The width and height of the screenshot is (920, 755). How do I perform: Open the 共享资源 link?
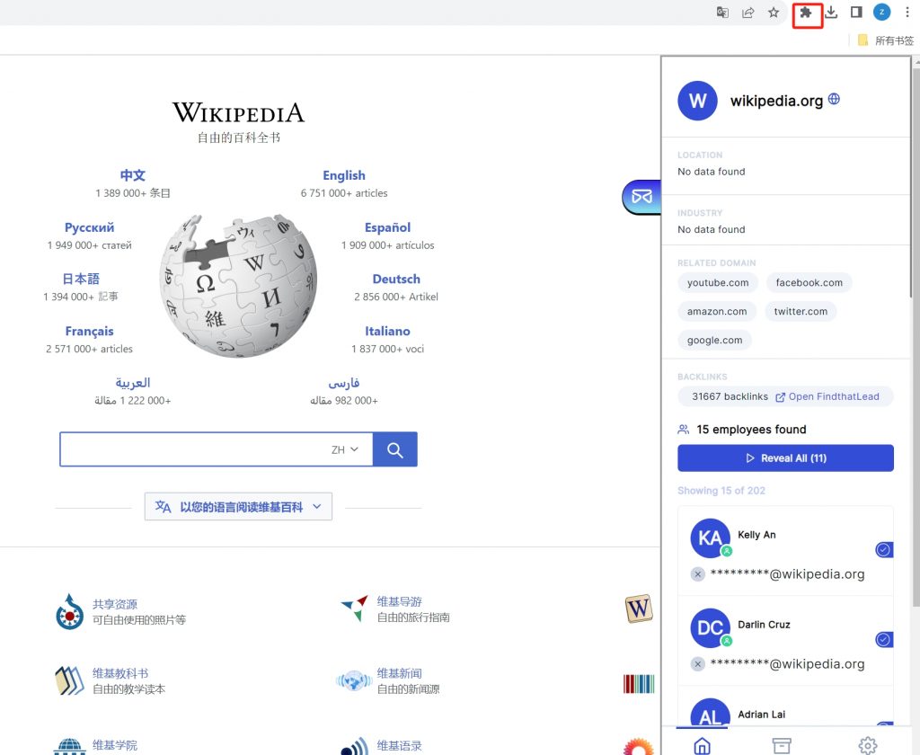coord(115,604)
